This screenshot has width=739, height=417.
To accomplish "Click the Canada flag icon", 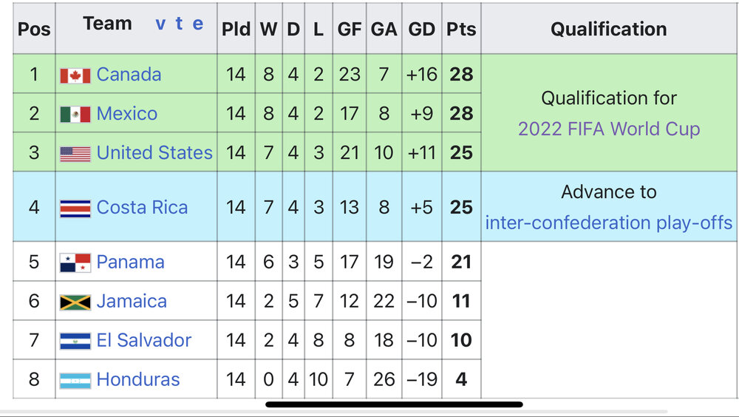I will tap(75, 75).
